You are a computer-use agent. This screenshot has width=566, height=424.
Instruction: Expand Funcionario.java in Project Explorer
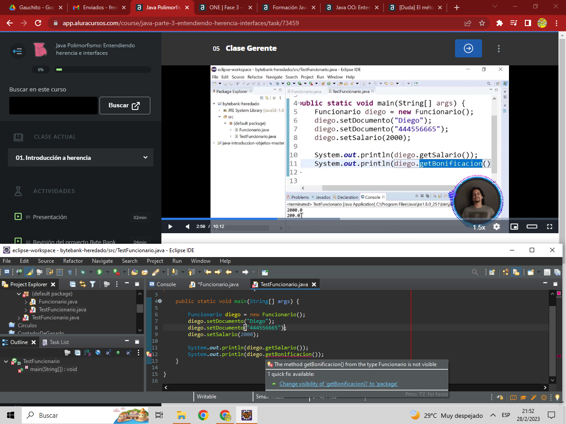click(26, 302)
